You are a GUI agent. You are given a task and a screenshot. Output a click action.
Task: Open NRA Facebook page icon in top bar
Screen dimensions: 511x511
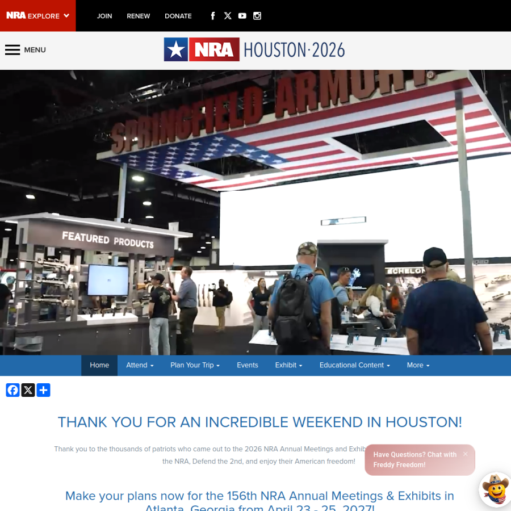pos(213,16)
